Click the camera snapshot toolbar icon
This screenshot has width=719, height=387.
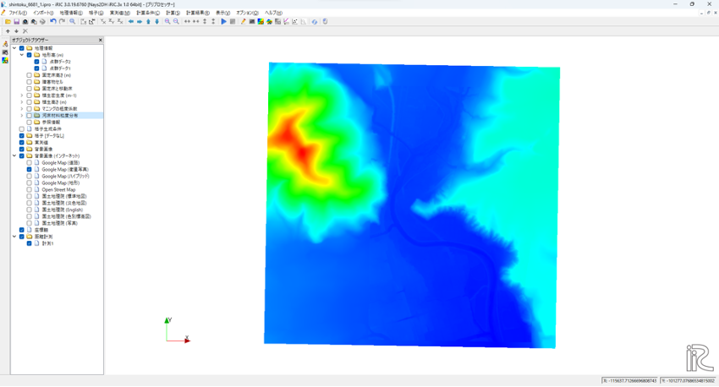[x=25, y=21]
